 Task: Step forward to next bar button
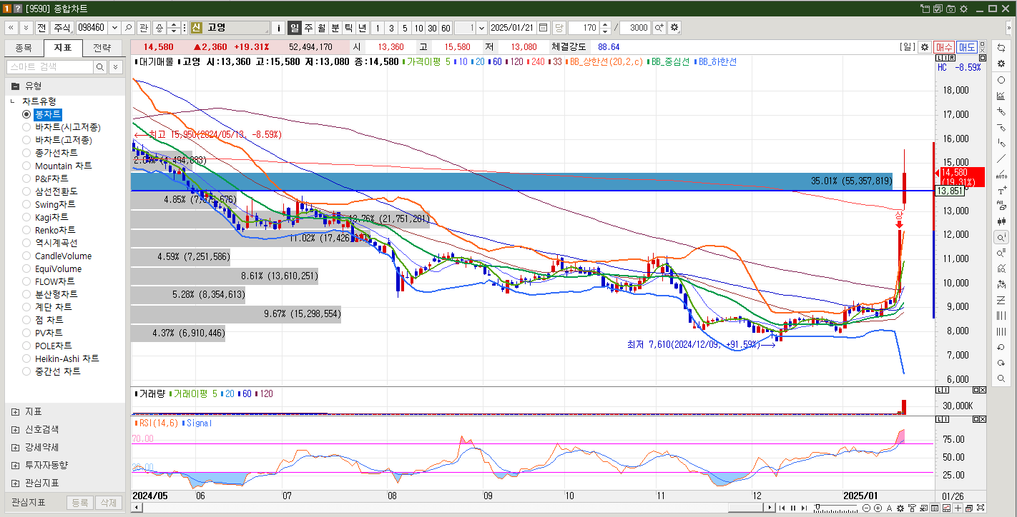tap(803, 508)
